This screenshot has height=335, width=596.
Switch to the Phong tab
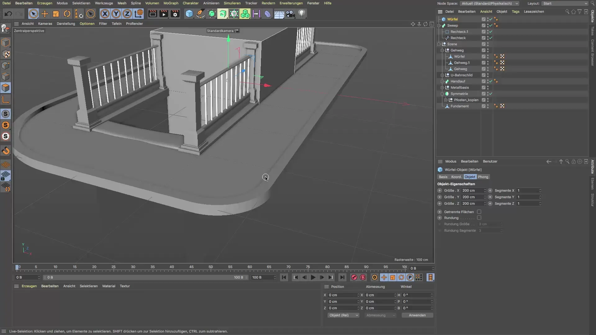[483, 177]
